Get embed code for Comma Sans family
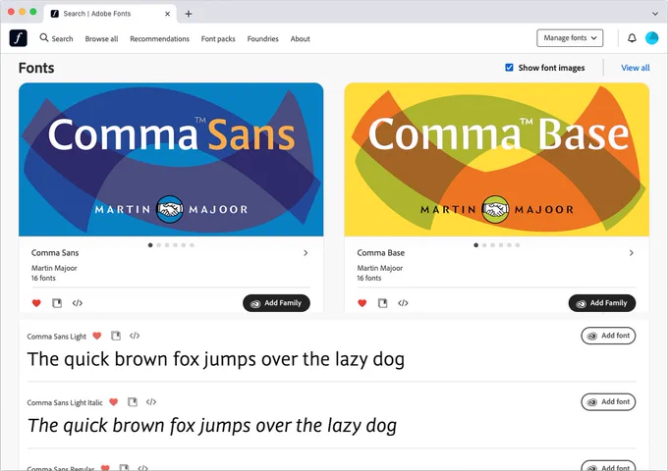 pyautogui.click(x=77, y=303)
